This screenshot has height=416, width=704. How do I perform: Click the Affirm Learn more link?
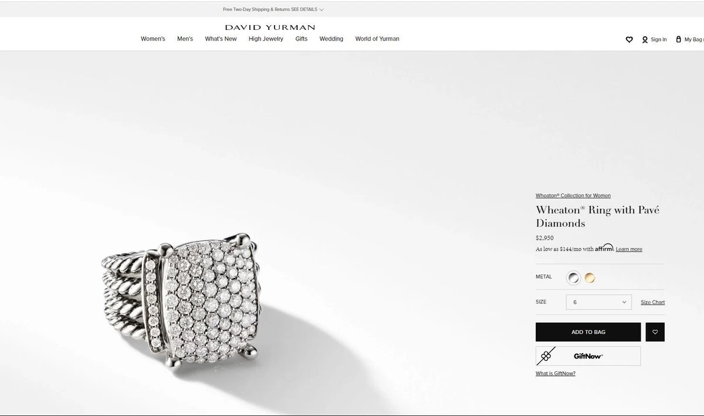tap(629, 249)
